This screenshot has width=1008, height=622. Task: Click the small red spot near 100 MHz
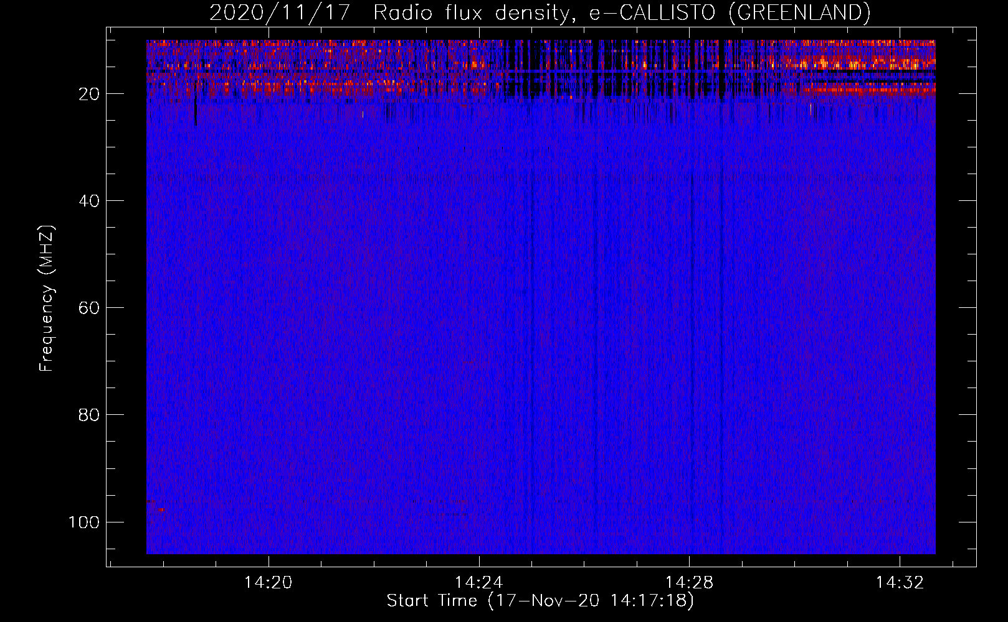pos(162,510)
